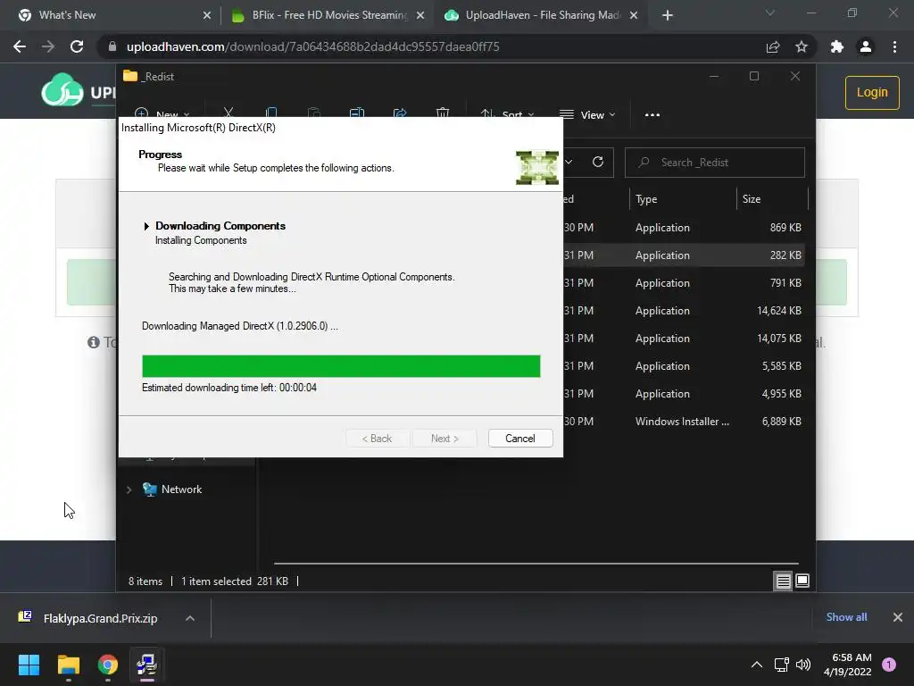
Task: Click the Explorer horizontal scrollbar
Action: click(x=536, y=564)
